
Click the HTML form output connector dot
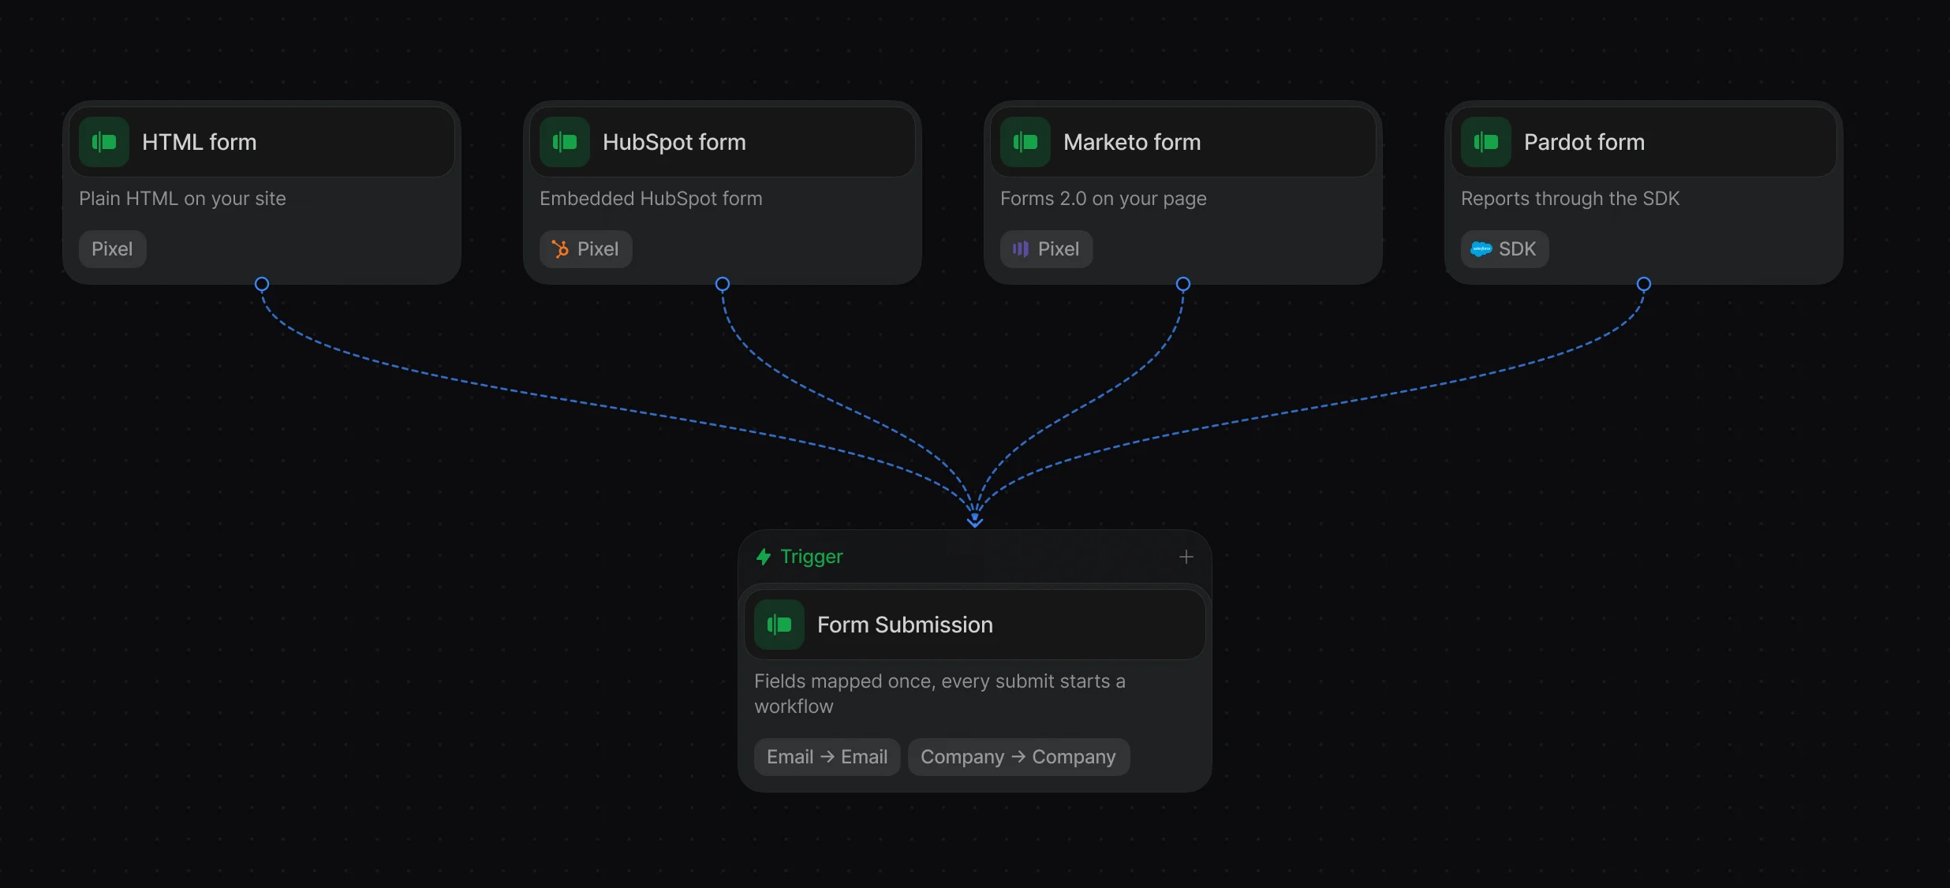coord(262,284)
